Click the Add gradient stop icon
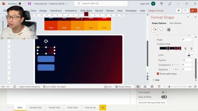 coord(185,49)
